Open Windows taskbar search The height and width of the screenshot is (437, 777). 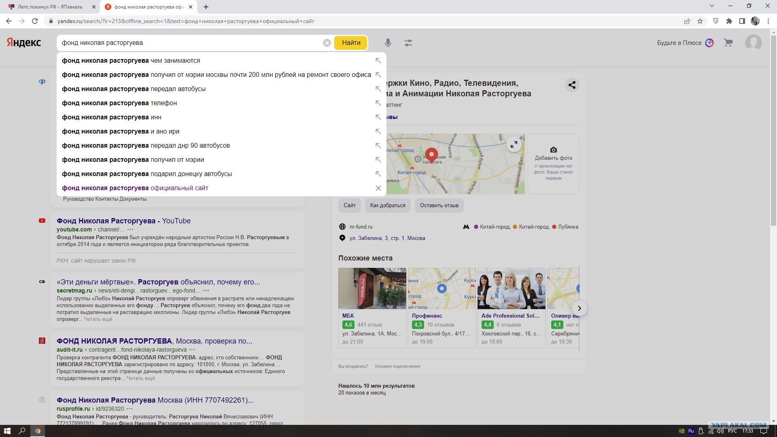[x=22, y=431]
